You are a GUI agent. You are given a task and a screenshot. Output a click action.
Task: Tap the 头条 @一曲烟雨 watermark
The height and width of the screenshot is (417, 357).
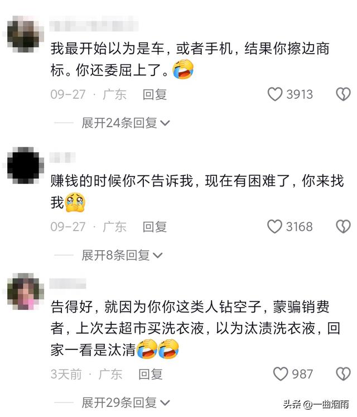tap(316, 404)
